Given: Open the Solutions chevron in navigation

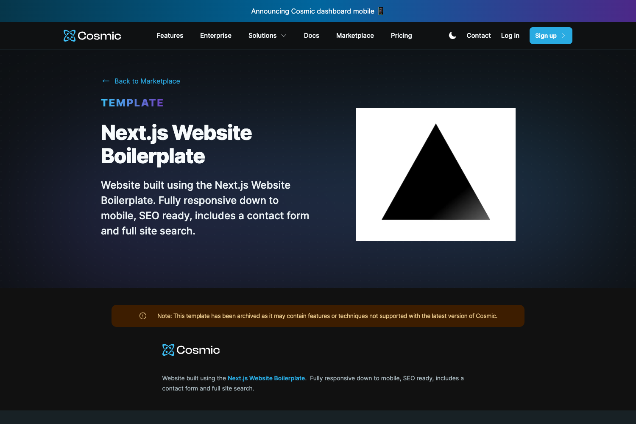Looking at the screenshot, I should pyautogui.click(x=283, y=36).
